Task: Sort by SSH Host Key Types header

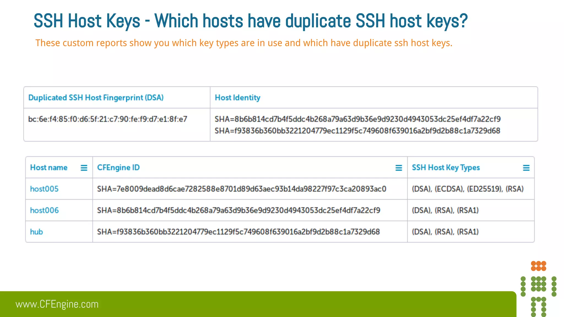Action: click(x=446, y=168)
